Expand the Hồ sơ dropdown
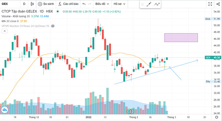The height and width of the screenshot is (121, 222). [x=119, y=4]
